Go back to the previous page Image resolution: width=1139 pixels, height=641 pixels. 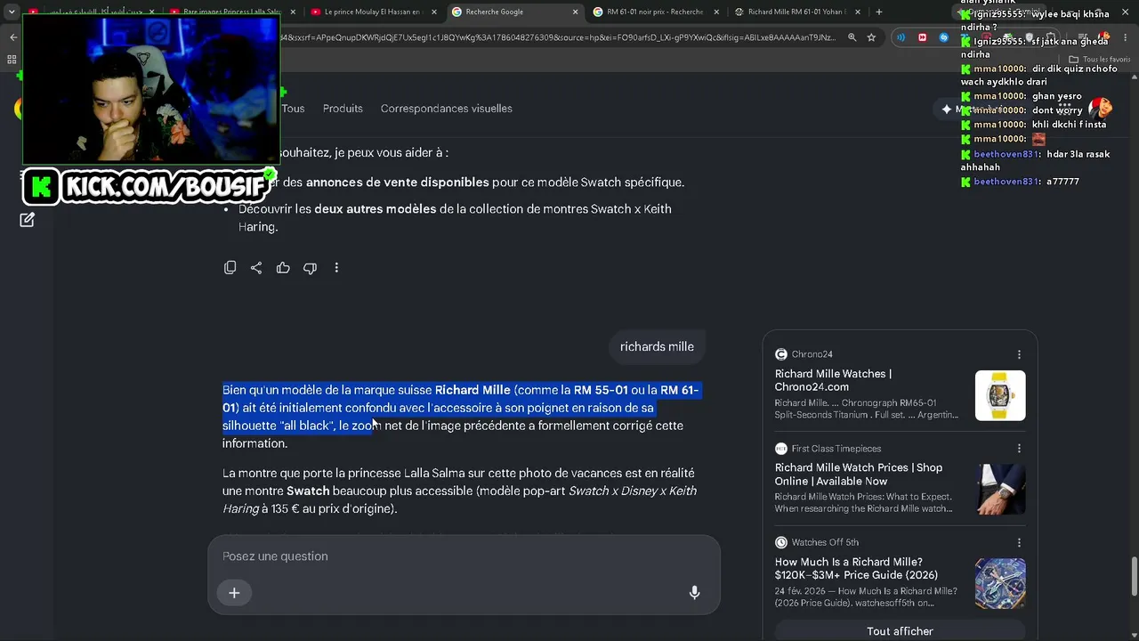coord(13,37)
